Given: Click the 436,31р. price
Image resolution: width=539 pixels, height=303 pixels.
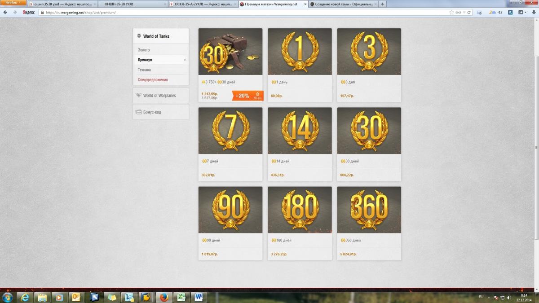Looking at the screenshot, I should [x=278, y=175].
